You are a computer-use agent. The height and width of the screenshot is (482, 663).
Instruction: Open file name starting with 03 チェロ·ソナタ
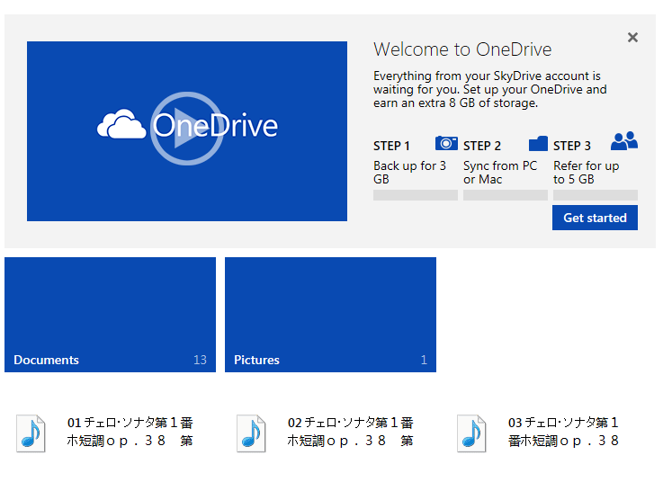coord(564,432)
